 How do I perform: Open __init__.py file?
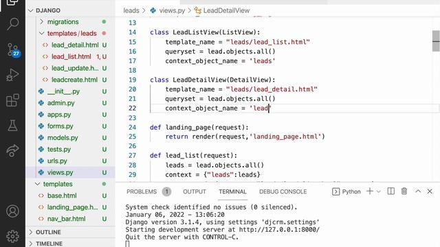pyautogui.click(x=63, y=91)
